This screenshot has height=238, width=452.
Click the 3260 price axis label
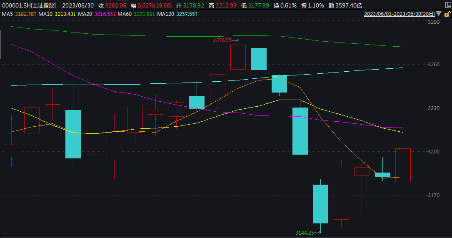(434, 64)
